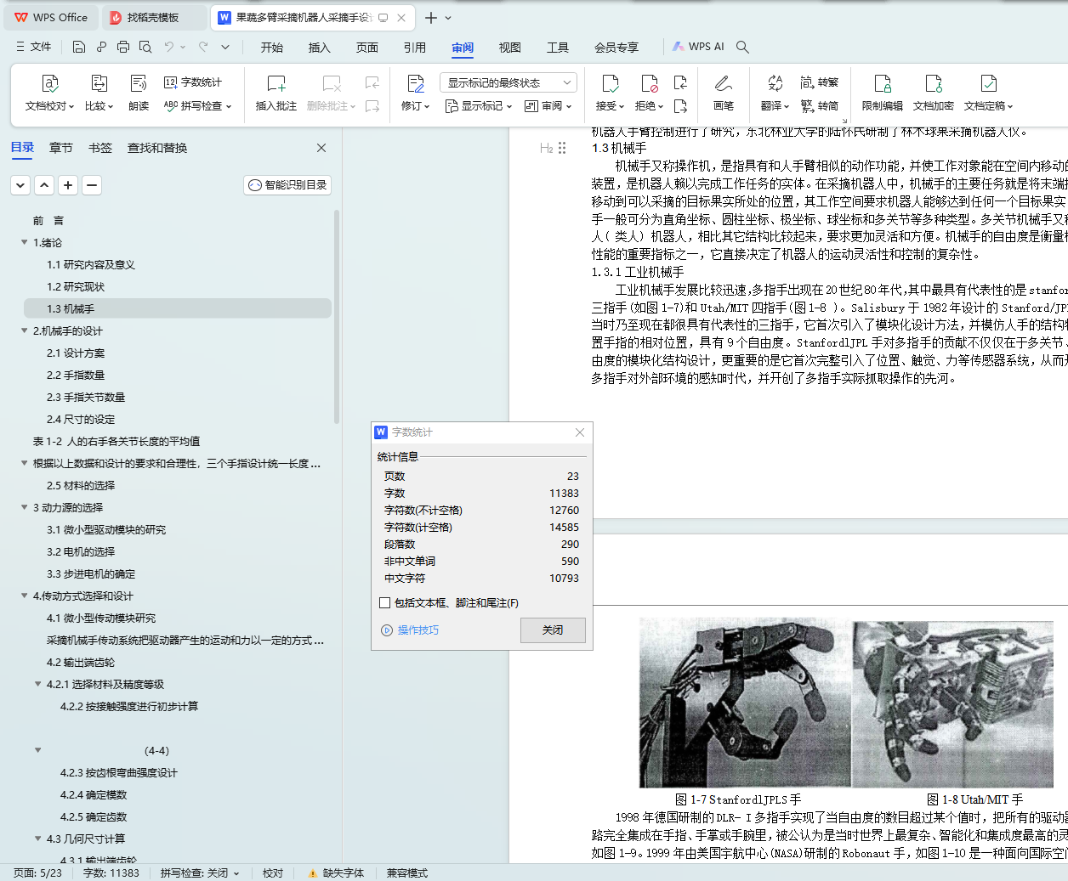Collapse the 4.传动方式选择和设计 section
The height and width of the screenshot is (881, 1068).
(x=24, y=596)
